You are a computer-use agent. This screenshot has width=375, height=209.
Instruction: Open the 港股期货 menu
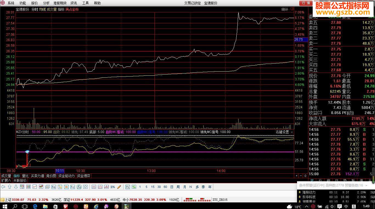click(x=60, y=3)
